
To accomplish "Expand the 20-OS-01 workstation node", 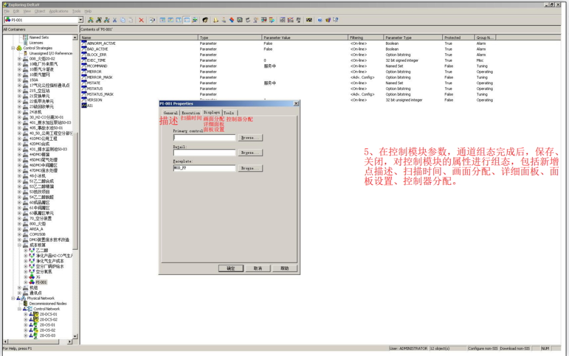I will click(25, 325).
